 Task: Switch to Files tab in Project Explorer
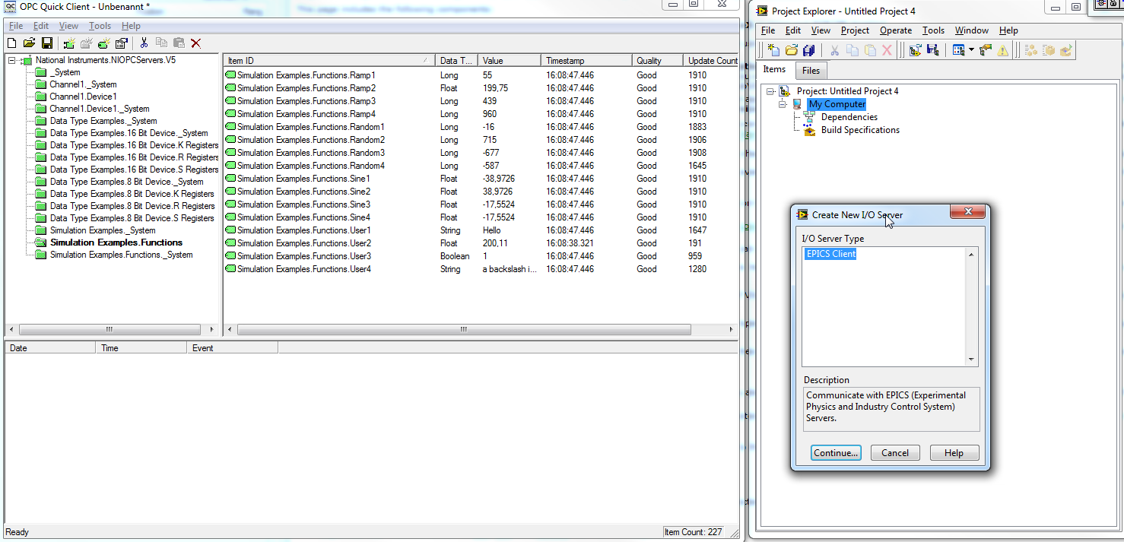(x=811, y=71)
